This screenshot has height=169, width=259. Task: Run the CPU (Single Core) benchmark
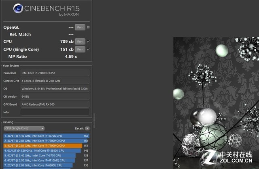tap(80, 49)
